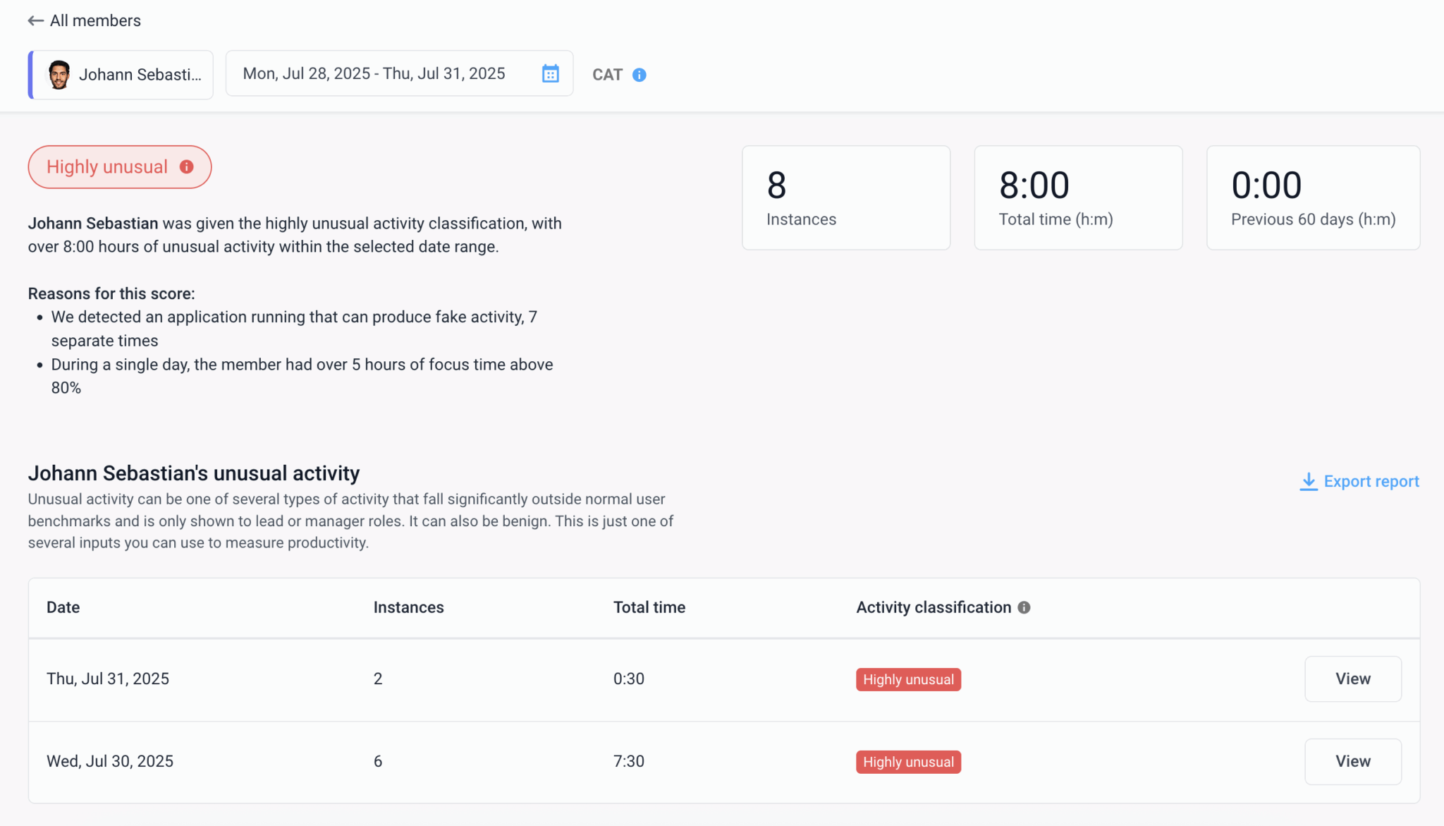Click View for Wed, Jul 30, 2025
1444x826 pixels.
(1352, 761)
